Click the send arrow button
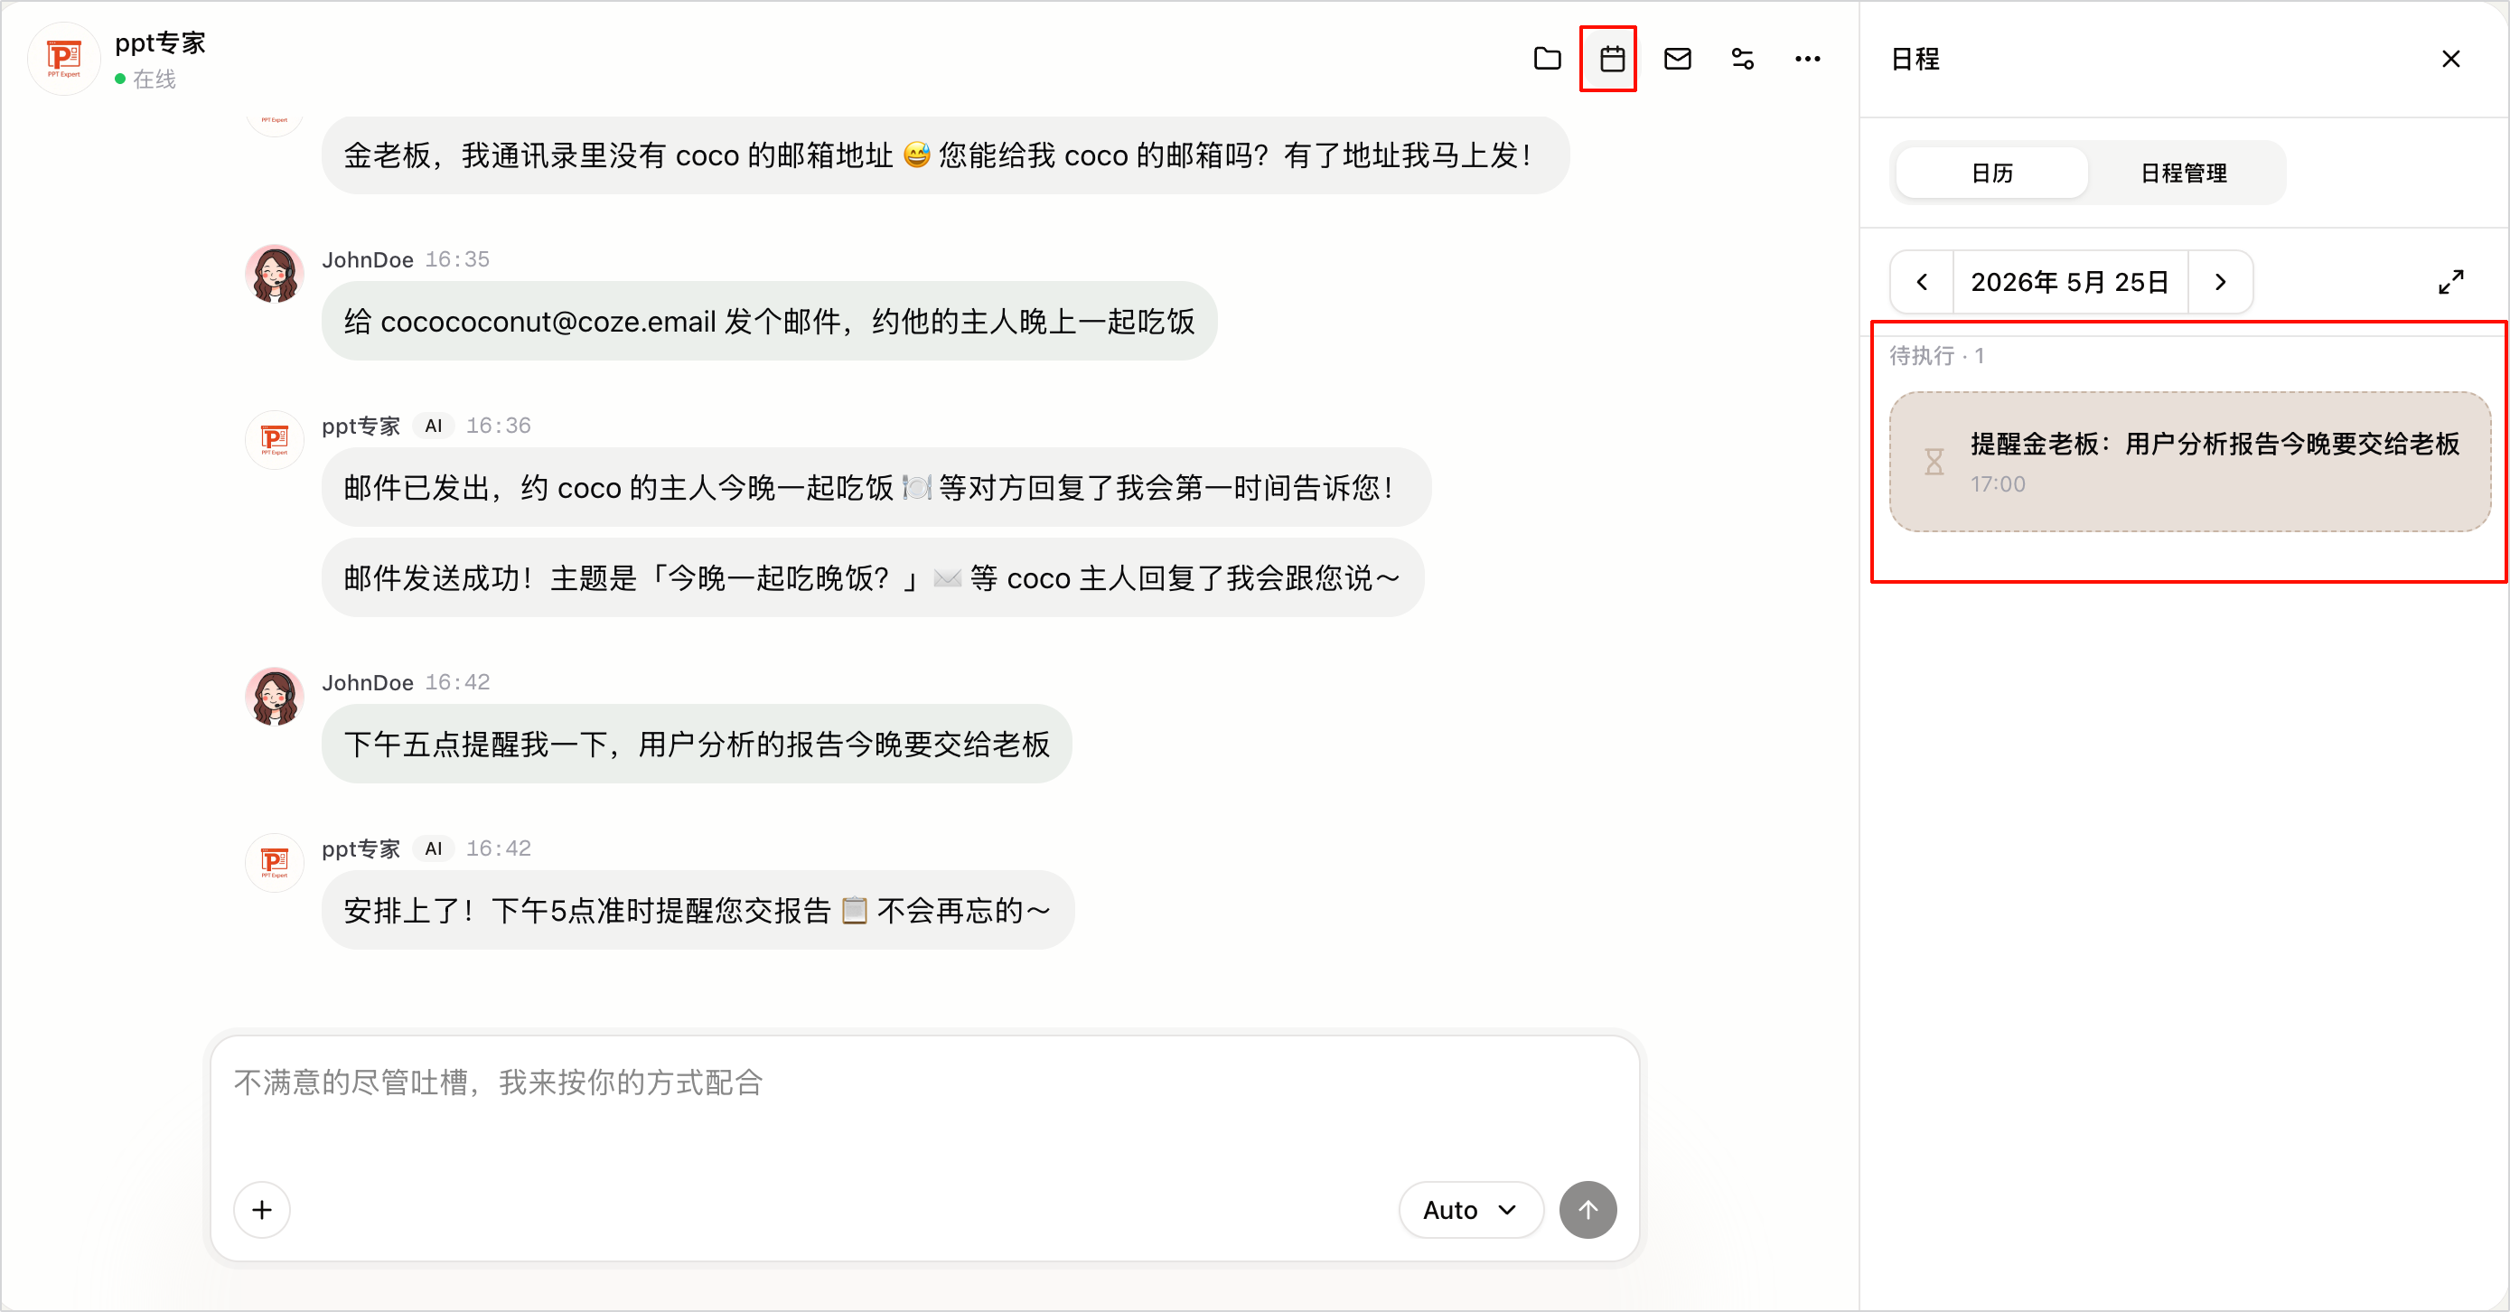Viewport: 2510px width, 1312px height. [1587, 1210]
